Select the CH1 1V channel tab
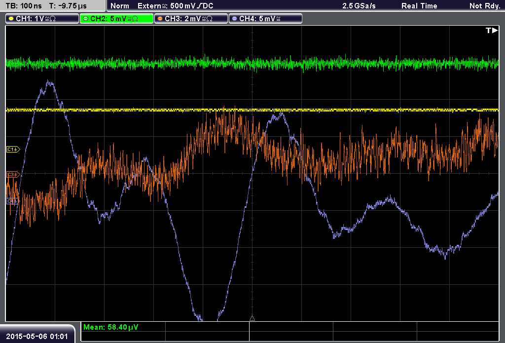Screen dimensions: 505x343 pyautogui.click(x=42, y=19)
